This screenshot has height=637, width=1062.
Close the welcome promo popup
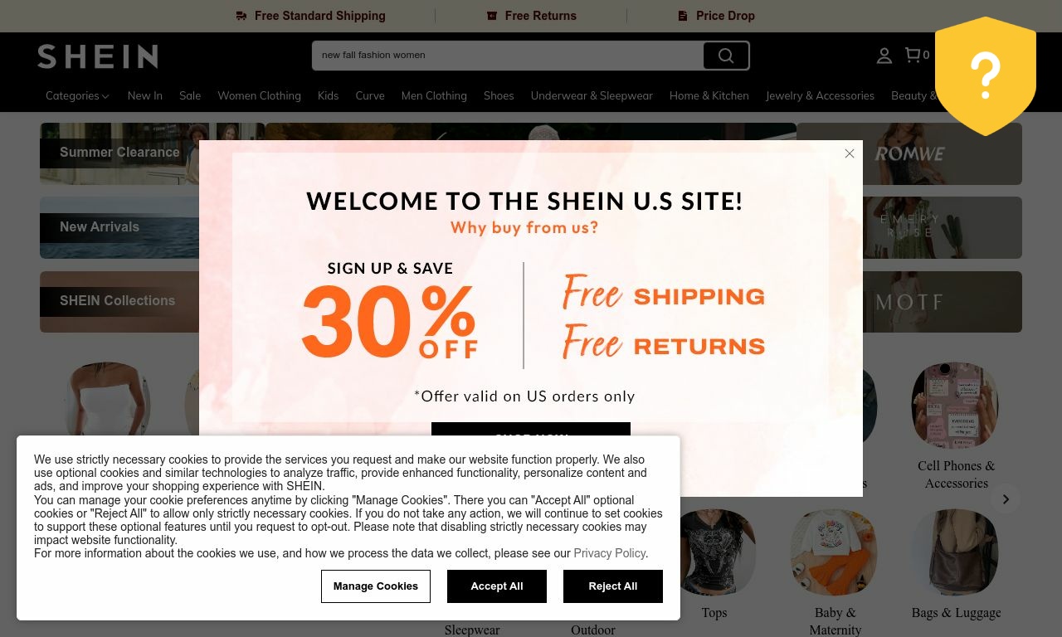pos(849,153)
